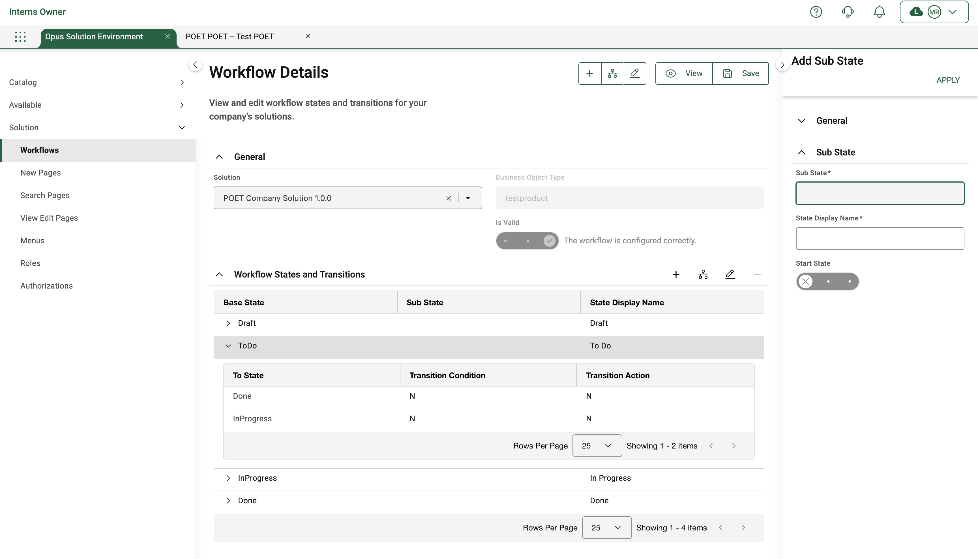Screen dimensions: 978x559
Task: Open Menus in the sidebar
Action: pos(98,241)
